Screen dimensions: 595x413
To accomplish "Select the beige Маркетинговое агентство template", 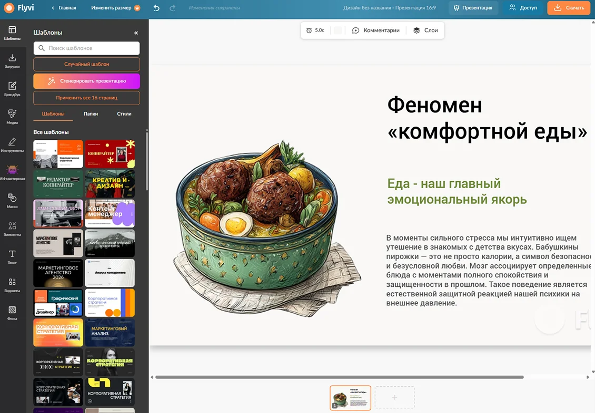I will 58,243.
